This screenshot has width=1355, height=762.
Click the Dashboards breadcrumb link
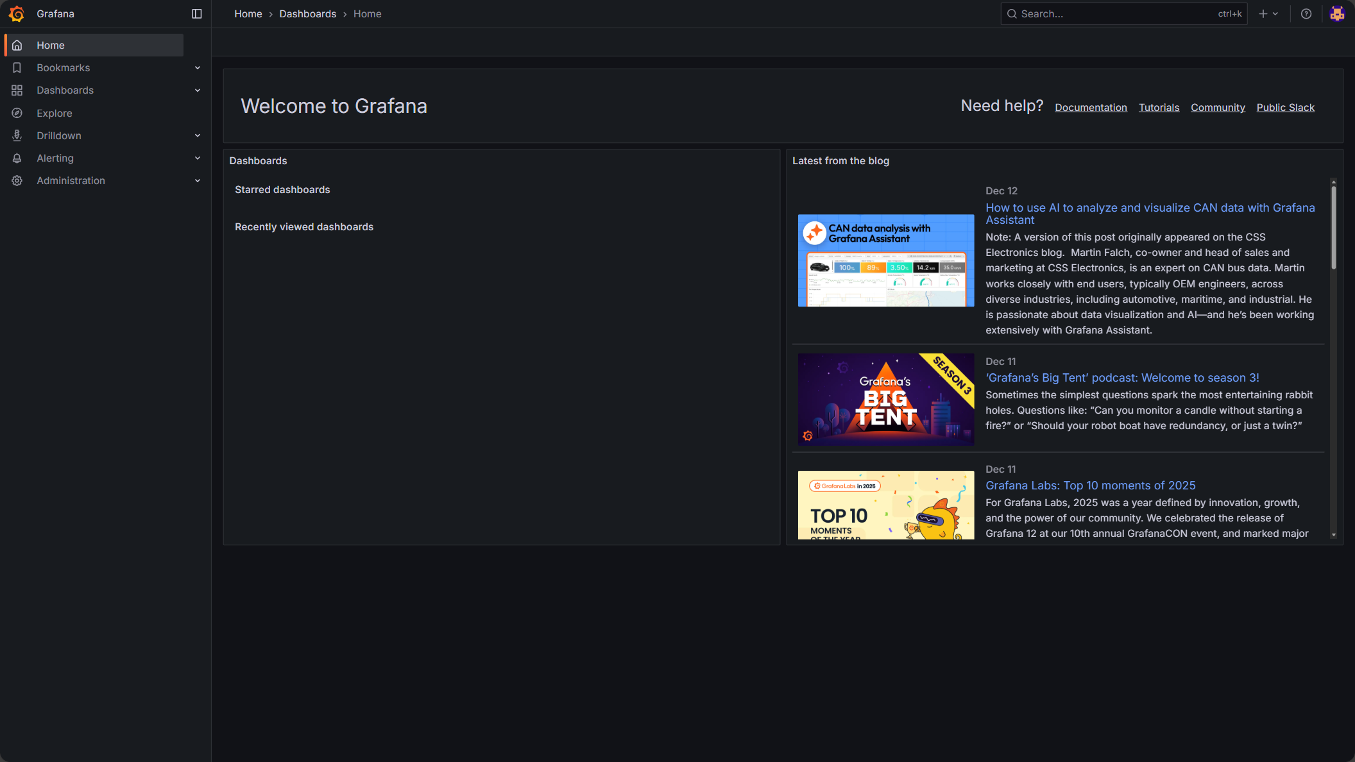(x=307, y=13)
